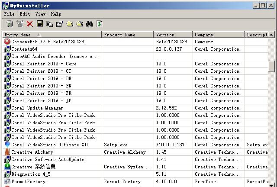277x187 pixels.
Task: Click the icon beside CoreAAC Audio Decoder
Action: pyautogui.click(x=7, y=56)
